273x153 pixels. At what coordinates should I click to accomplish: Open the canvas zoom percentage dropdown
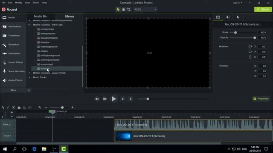(145, 9)
